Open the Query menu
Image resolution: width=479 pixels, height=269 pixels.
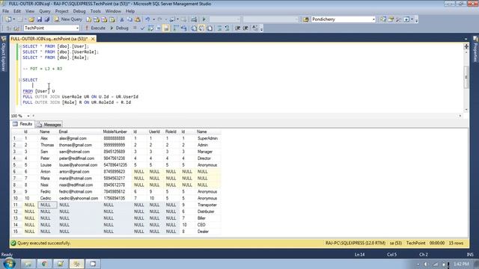(45, 11)
